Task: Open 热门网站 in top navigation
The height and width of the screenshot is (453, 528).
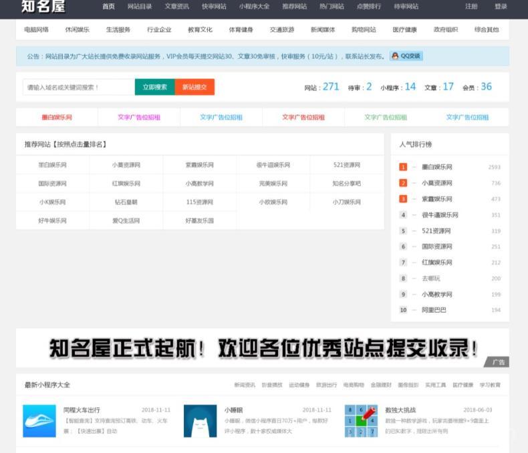Action: (332, 7)
